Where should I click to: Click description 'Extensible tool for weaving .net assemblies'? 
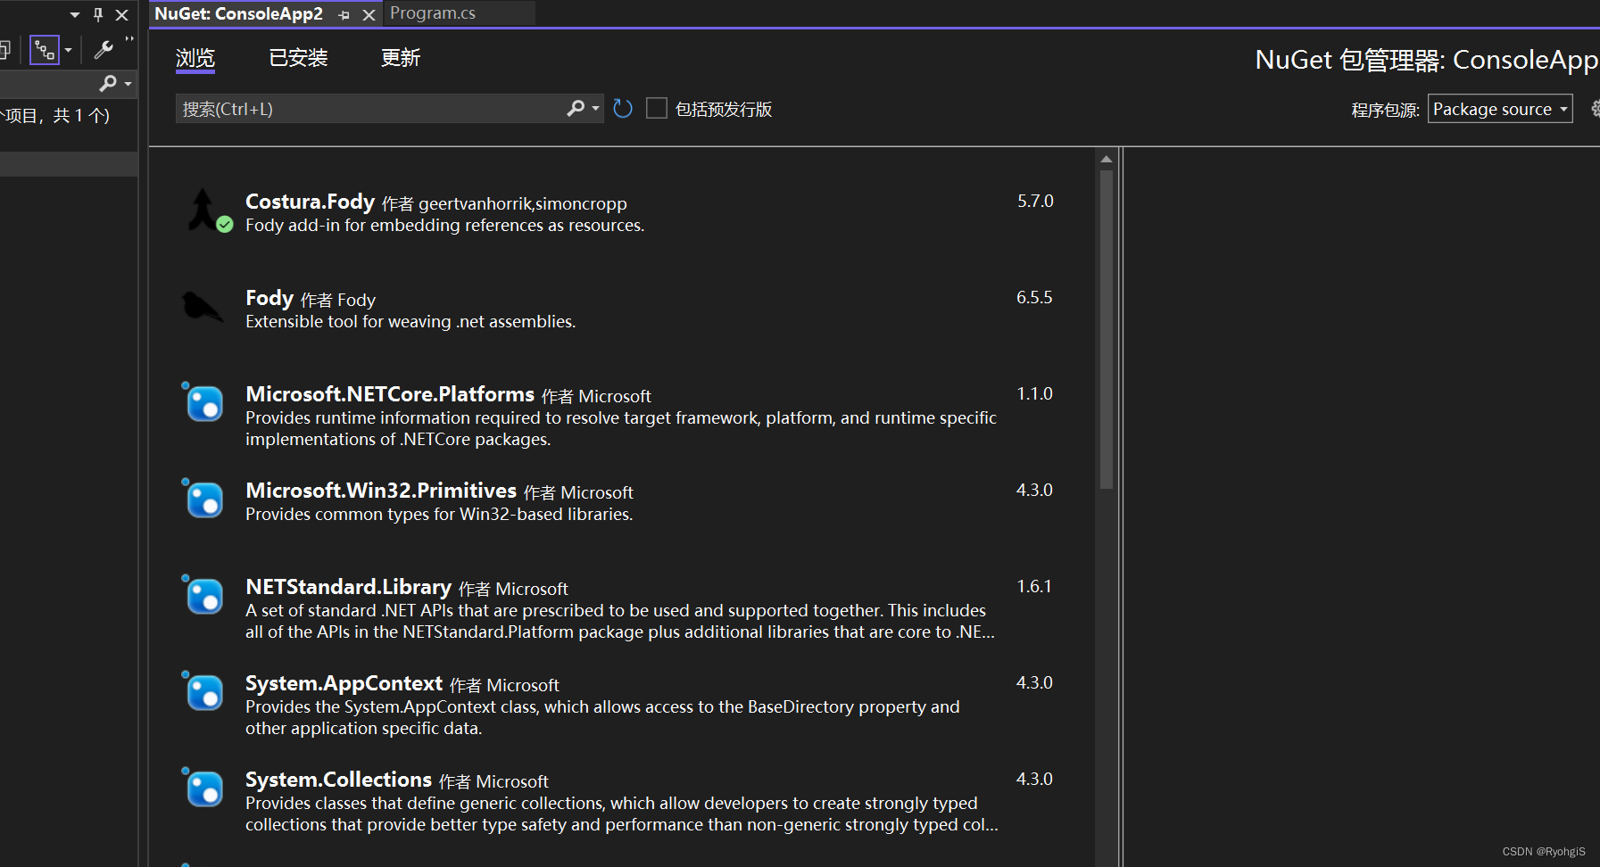[x=410, y=322]
